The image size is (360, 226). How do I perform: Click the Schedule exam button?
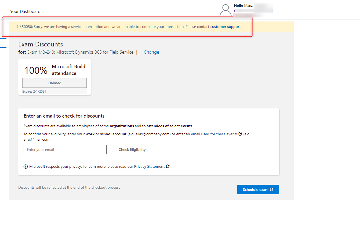[258, 189]
